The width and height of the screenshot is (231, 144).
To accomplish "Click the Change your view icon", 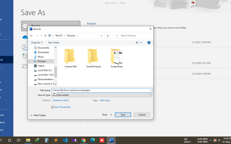I will coord(137,43).
